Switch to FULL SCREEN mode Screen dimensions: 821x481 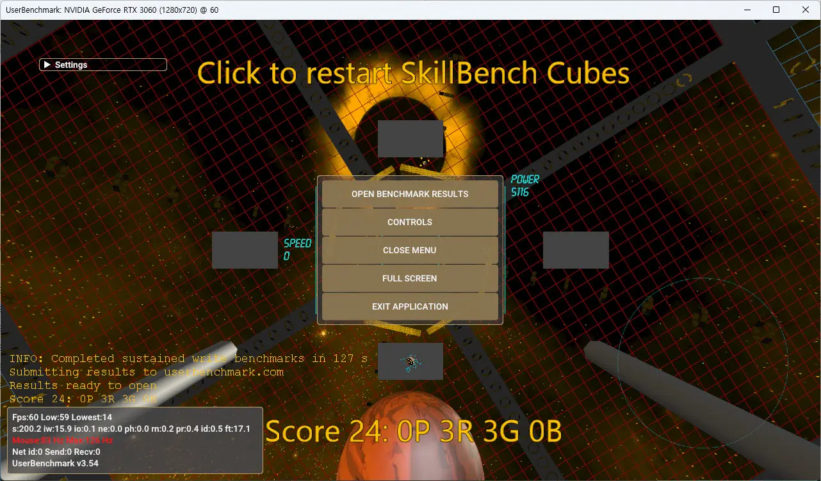coord(410,278)
